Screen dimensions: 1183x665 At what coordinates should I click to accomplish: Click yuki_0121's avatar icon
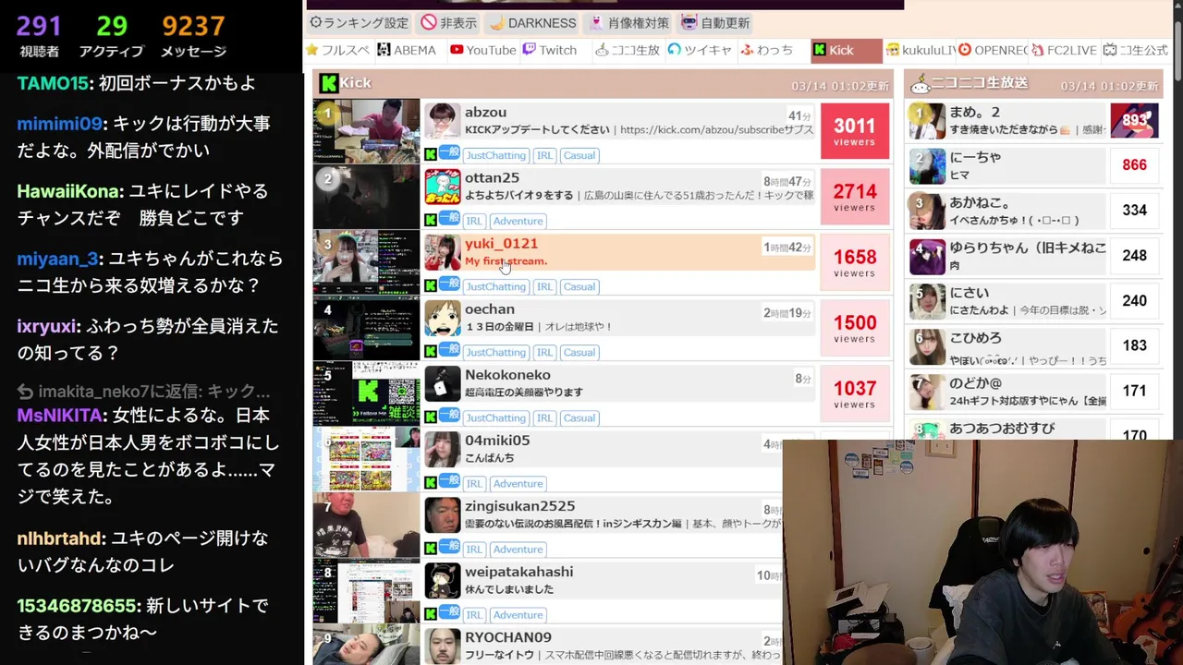(442, 252)
